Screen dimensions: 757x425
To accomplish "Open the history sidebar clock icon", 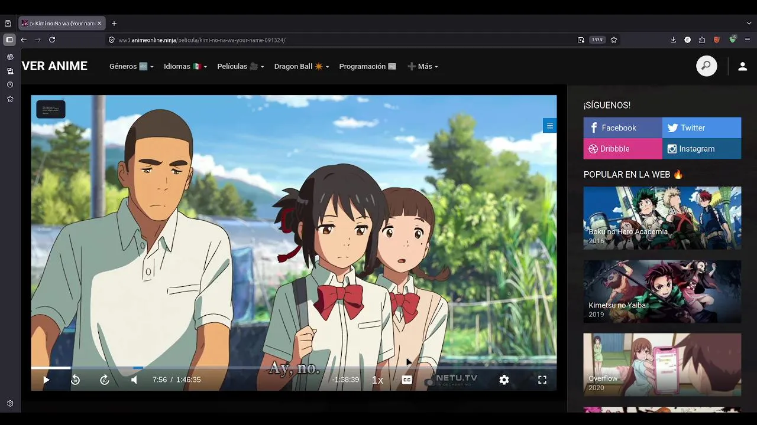I will [x=10, y=85].
